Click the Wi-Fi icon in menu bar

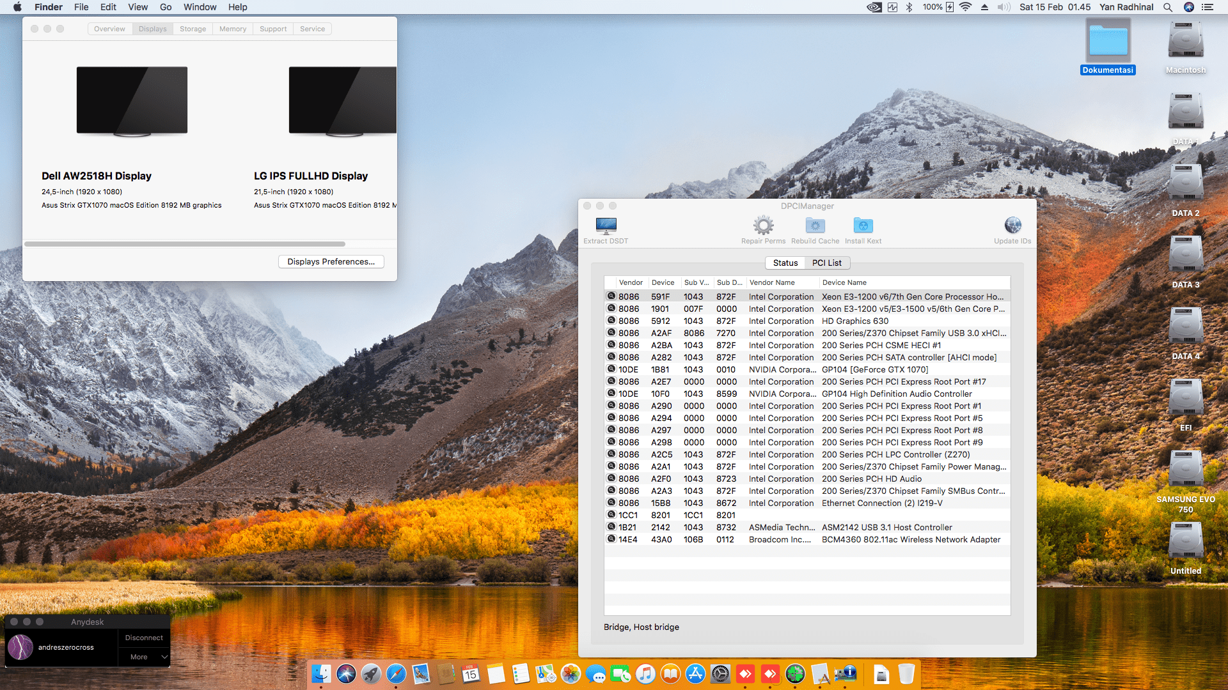966,7
